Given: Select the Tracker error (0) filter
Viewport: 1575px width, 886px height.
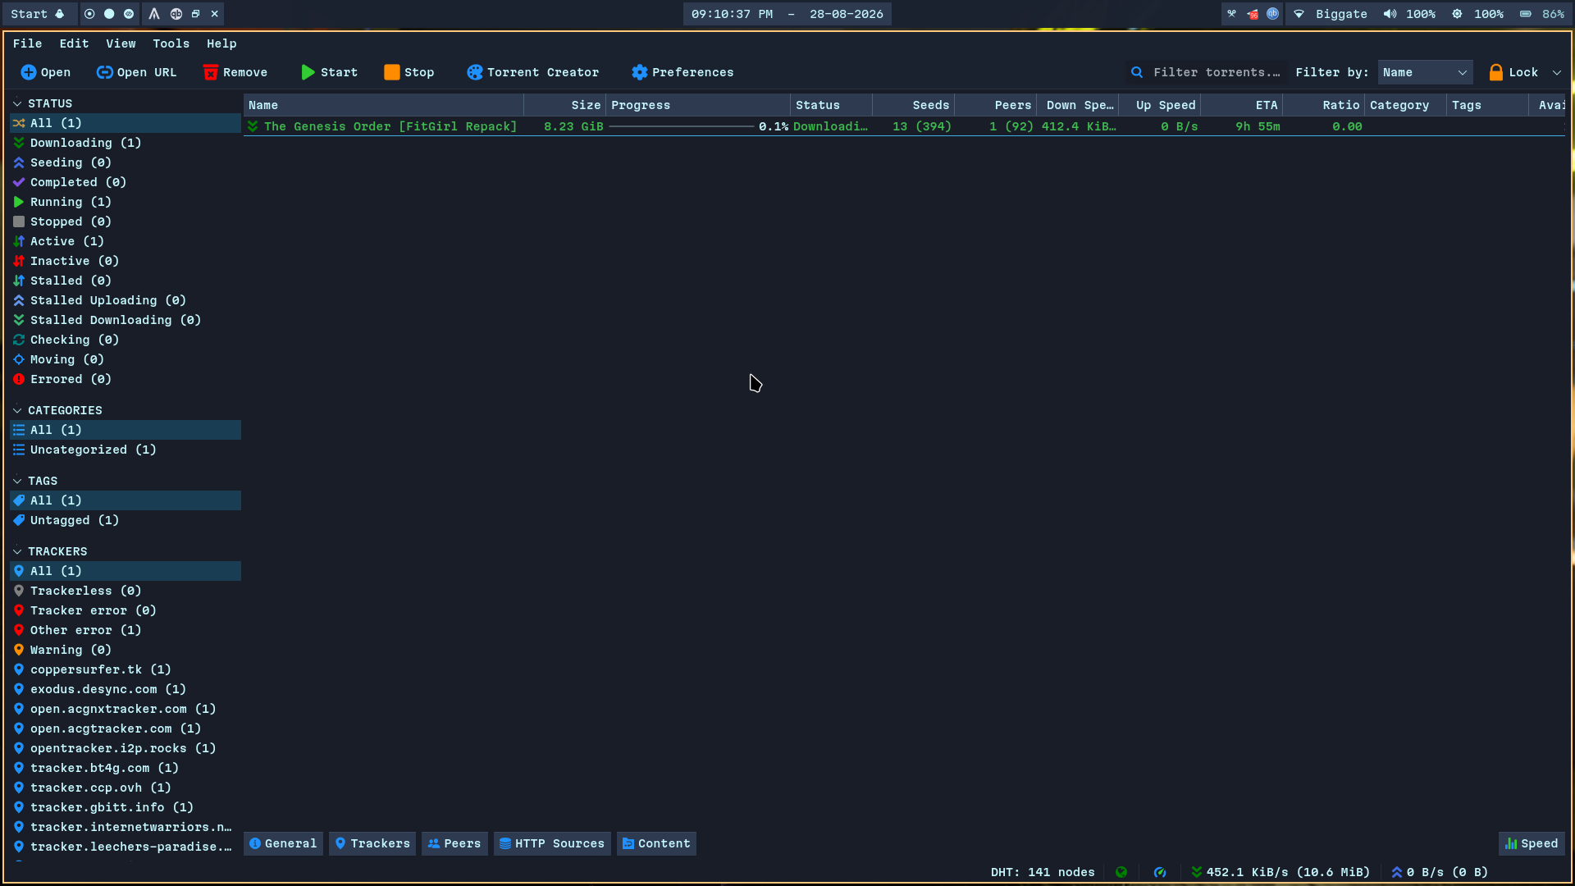Looking at the screenshot, I should [126, 610].
